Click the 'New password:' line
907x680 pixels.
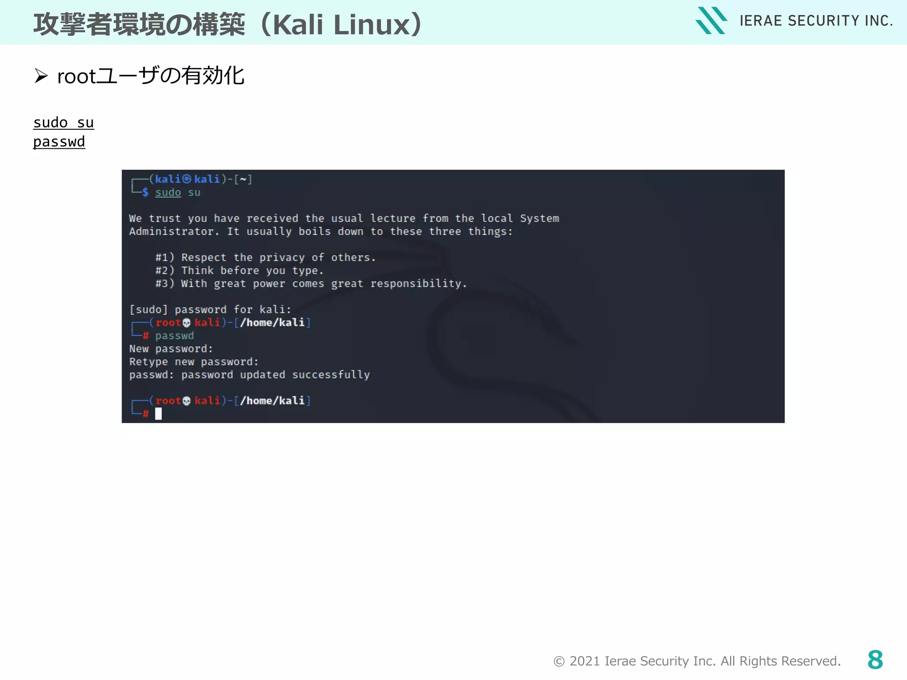click(171, 349)
